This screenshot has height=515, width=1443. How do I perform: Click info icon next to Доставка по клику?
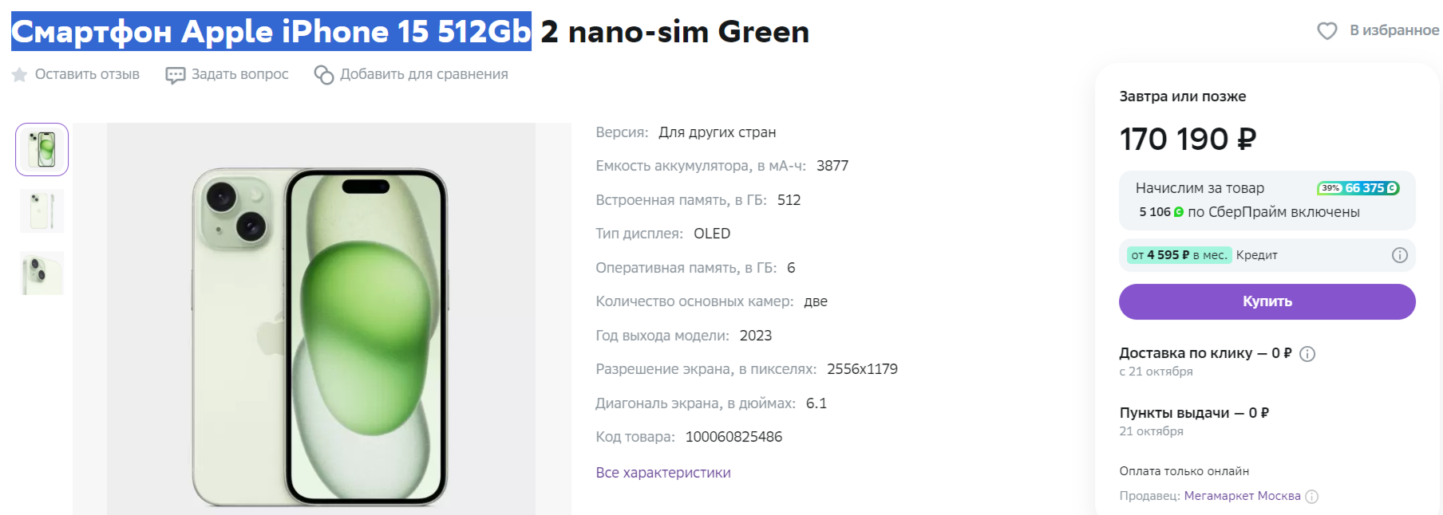pos(1307,354)
